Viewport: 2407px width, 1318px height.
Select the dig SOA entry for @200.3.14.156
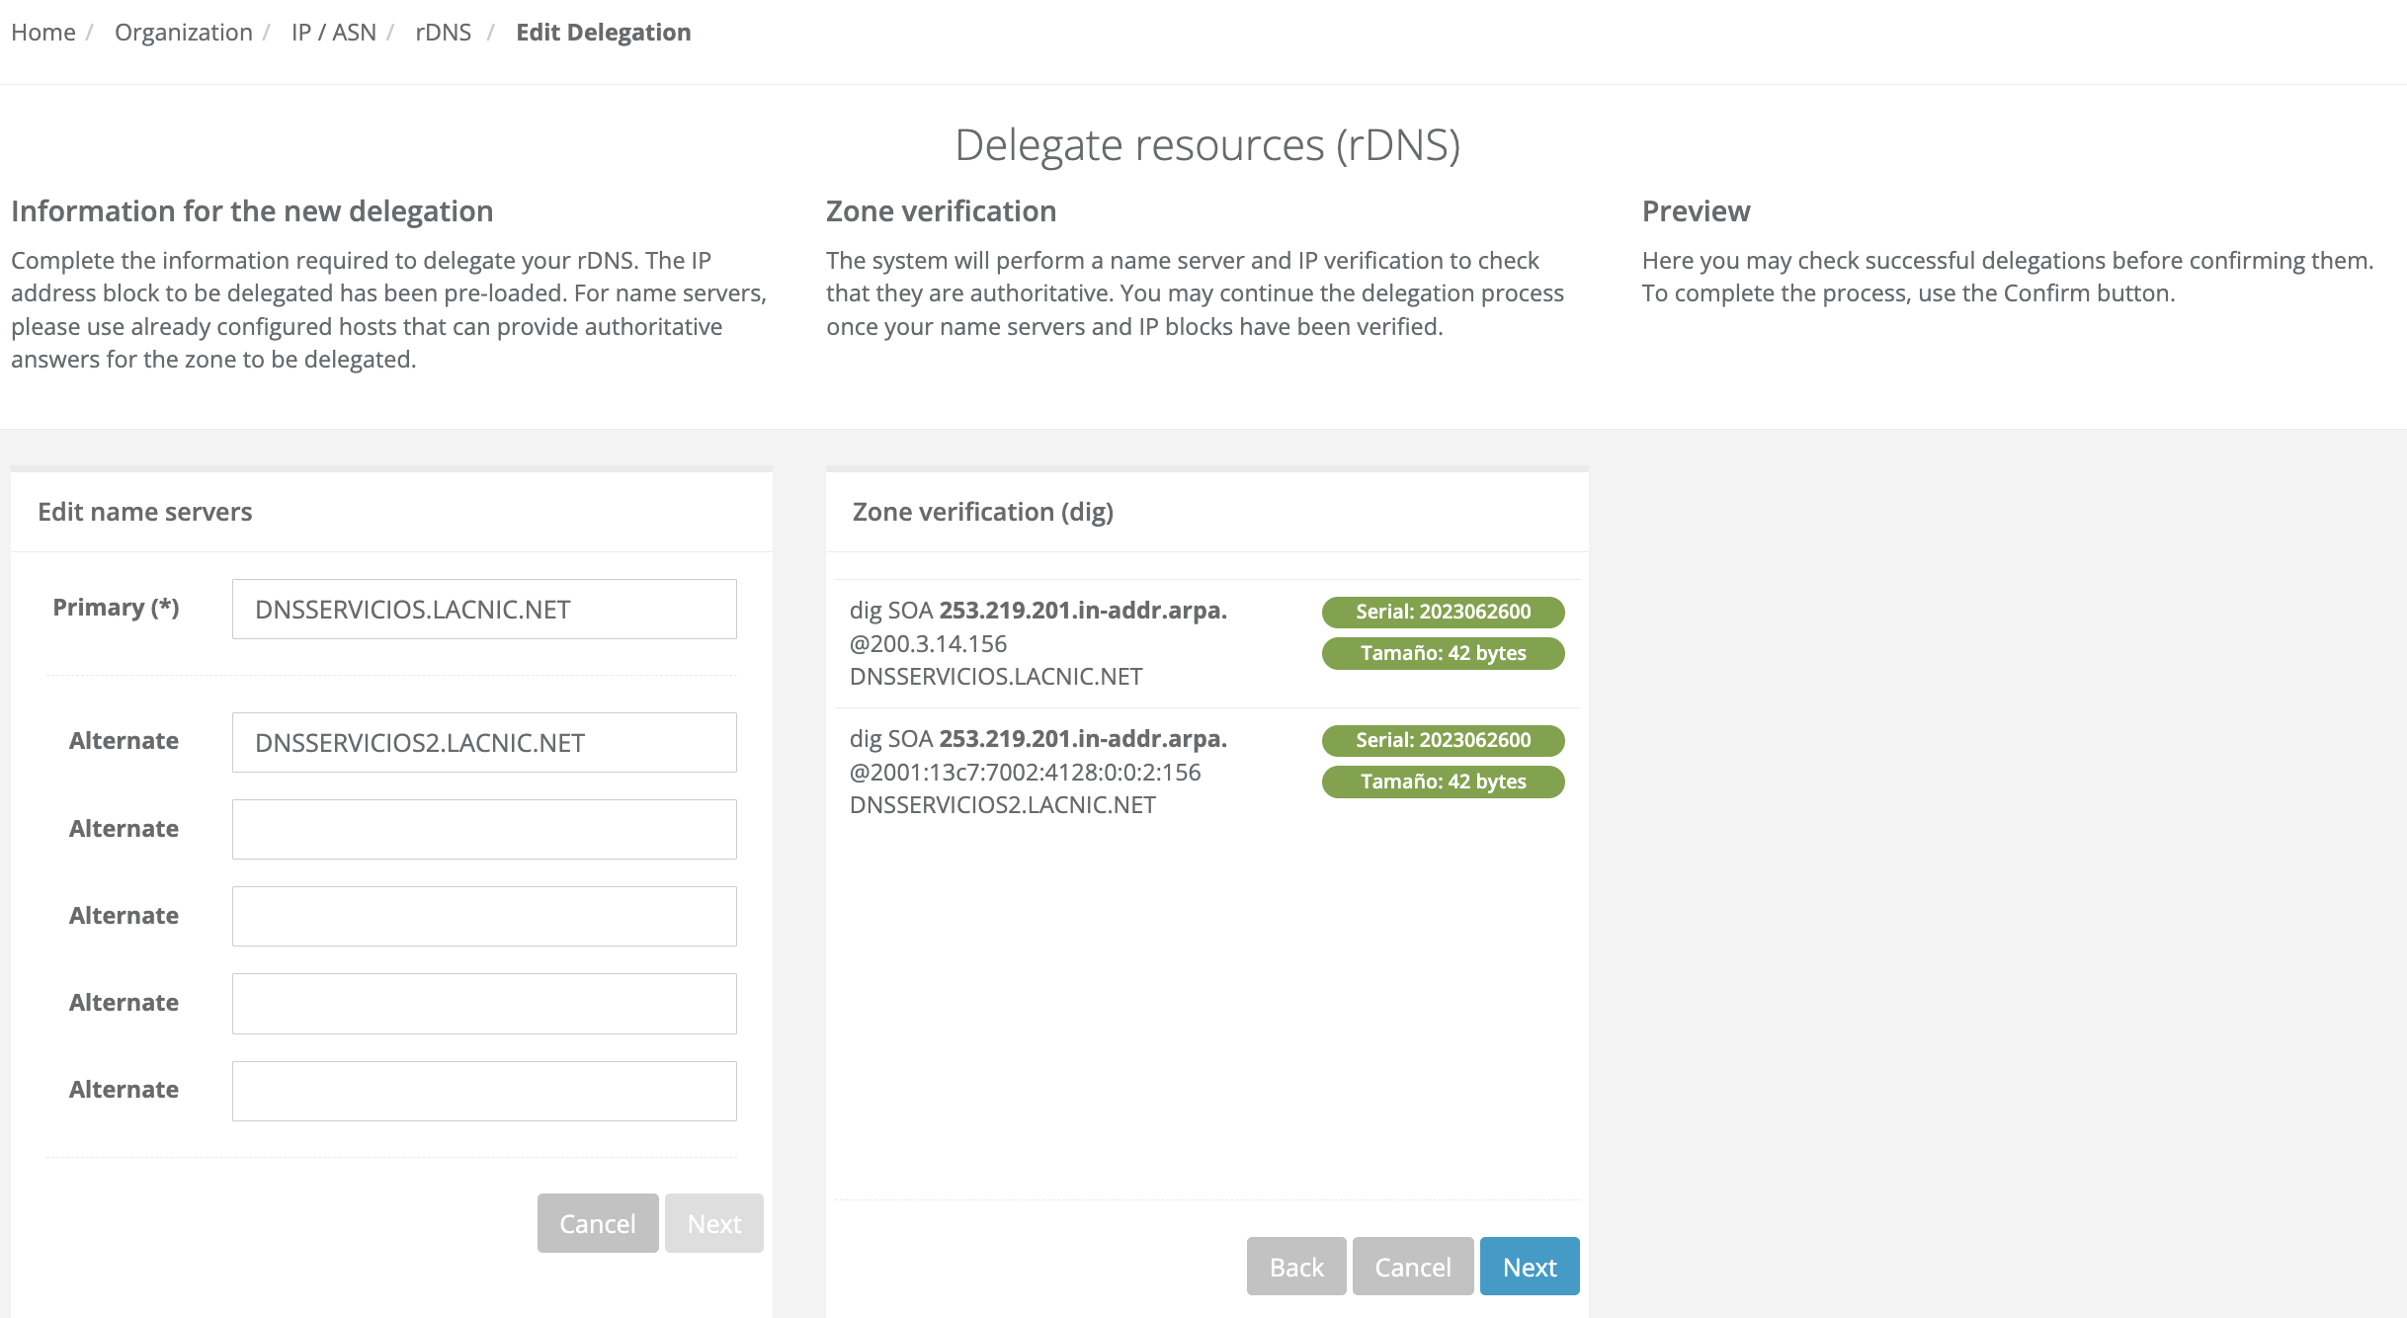click(x=1037, y=643)
